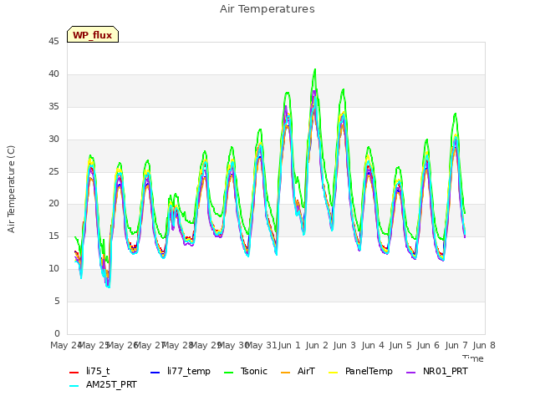Screen dimensions: 535x401
Task: Click the 30 y-axis tick label
Action: point(53,139)
